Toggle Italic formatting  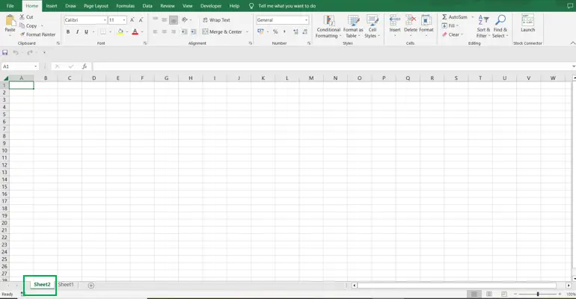(77, 32)
